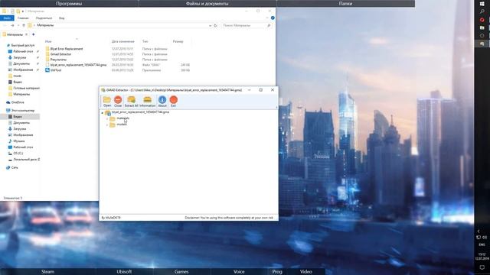The height and width of the screenshot is (275, 490).
Task: Open the notification center on the taskbar
Action: pos(482,267)
